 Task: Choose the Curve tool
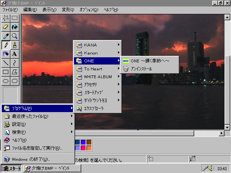(14, 63)
